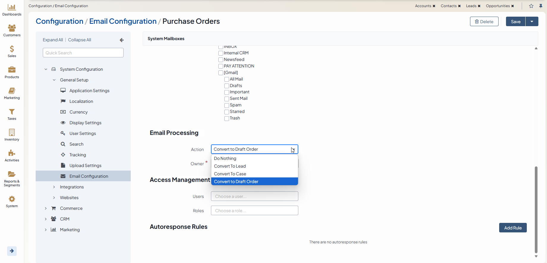547x263 pixels.
Task: Open the Save button dropdown arrow
Action: pos(532,21)
